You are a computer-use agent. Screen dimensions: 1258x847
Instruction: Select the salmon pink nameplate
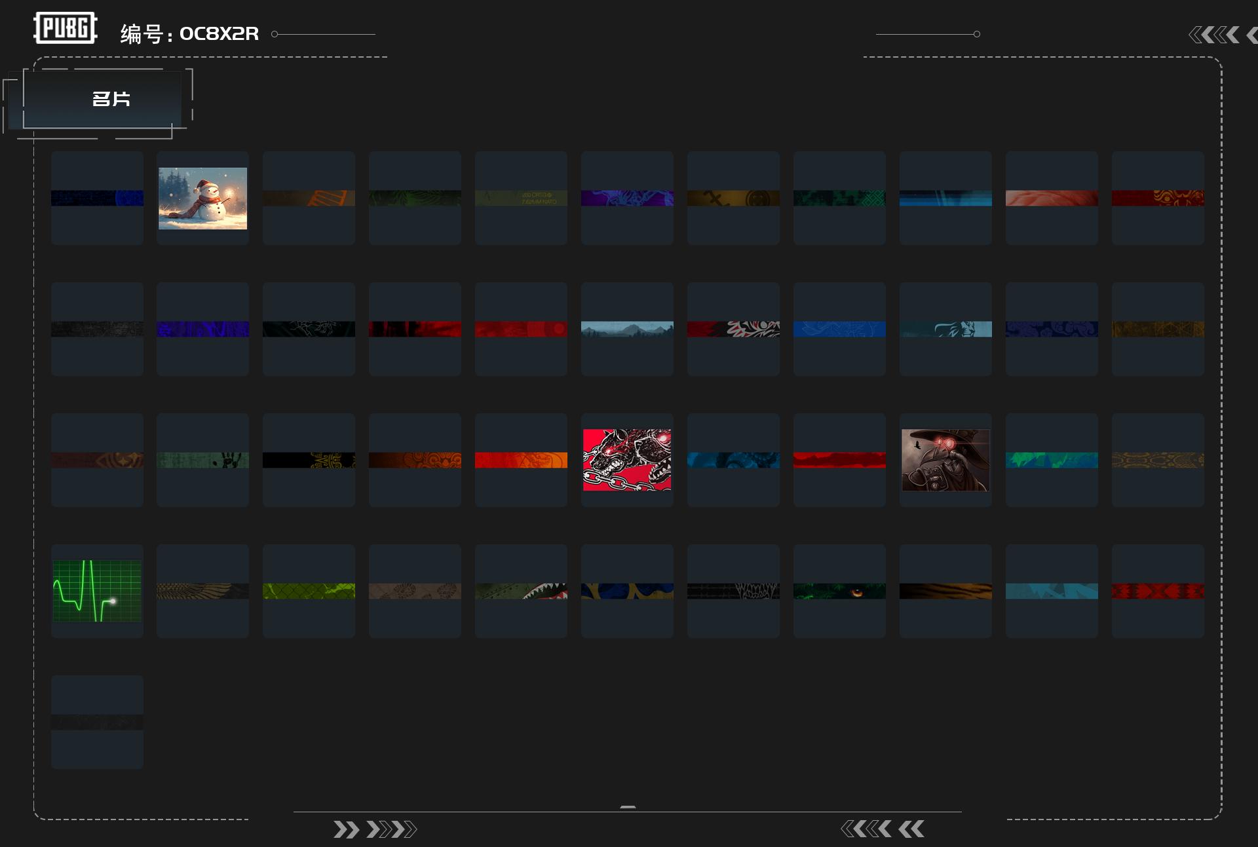[x=1052, y=198]
